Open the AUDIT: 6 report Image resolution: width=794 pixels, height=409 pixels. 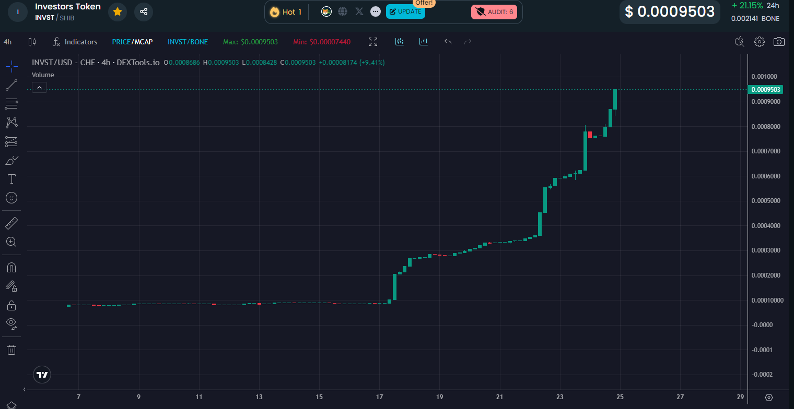tap(494, 12)
